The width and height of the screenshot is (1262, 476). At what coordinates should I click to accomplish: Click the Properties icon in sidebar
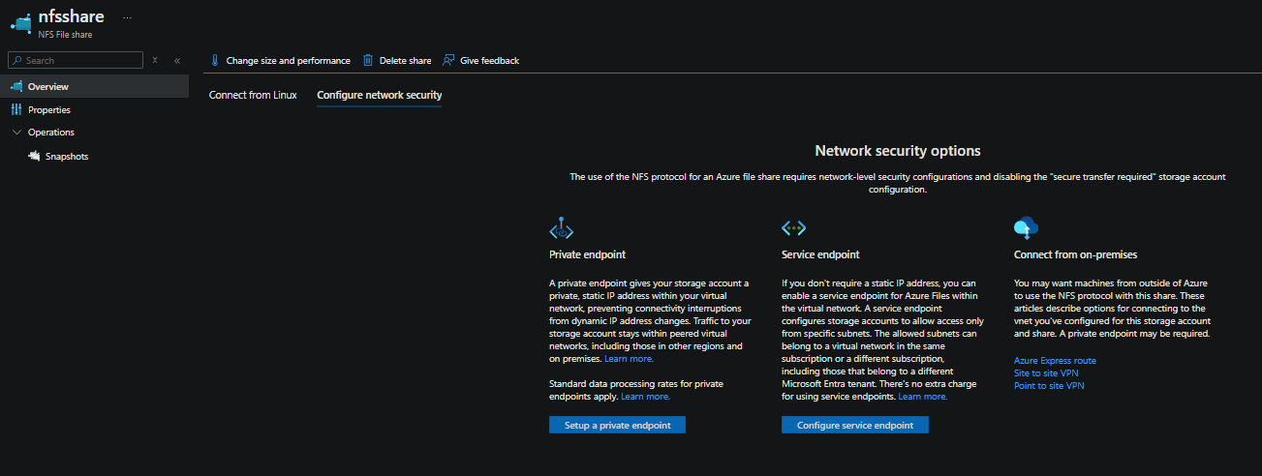pyautogui.click(x=16, y=109)
